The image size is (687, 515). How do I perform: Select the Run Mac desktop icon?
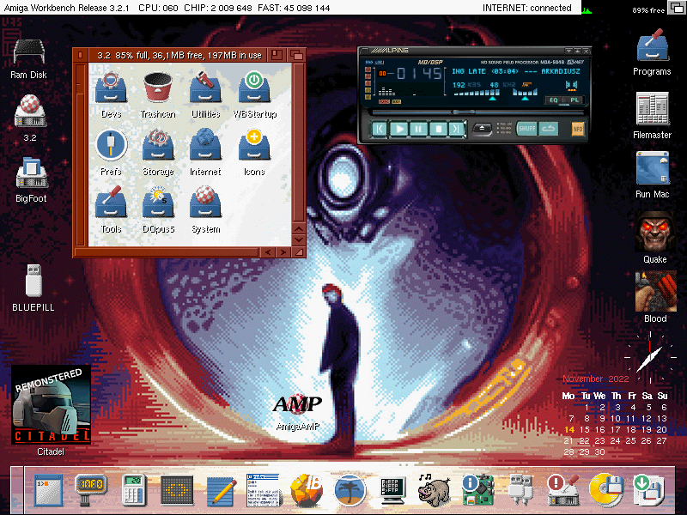[x=653, y=168]
